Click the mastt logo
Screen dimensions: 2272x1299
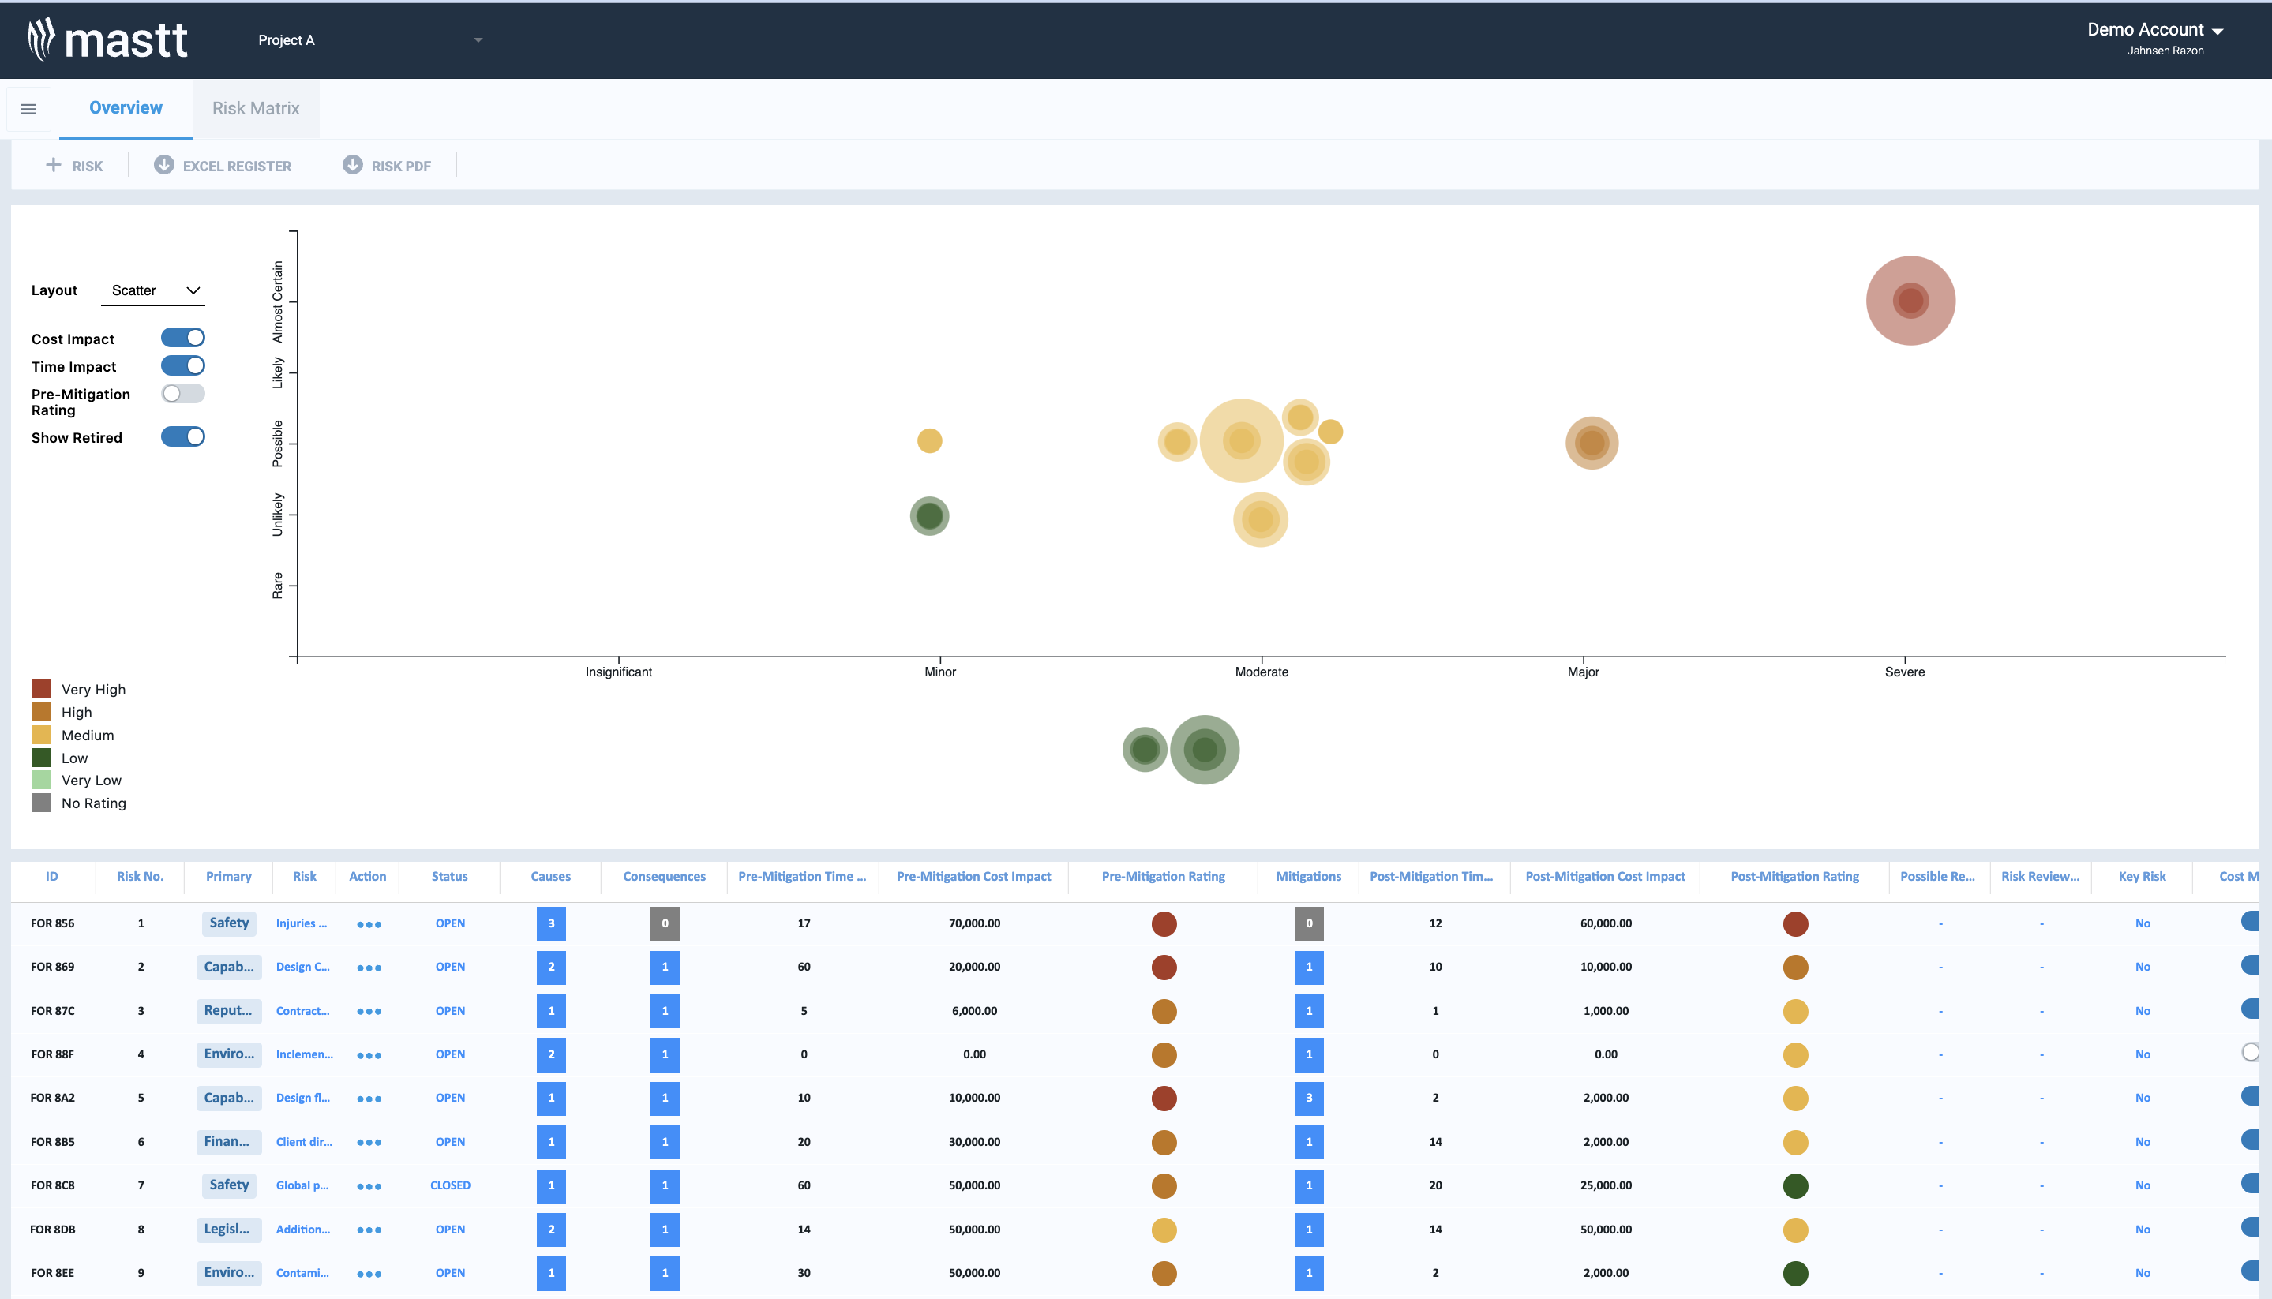click(108, 40)
